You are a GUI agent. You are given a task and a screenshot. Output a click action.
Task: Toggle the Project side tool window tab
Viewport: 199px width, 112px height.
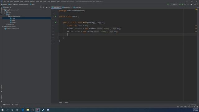1,10
